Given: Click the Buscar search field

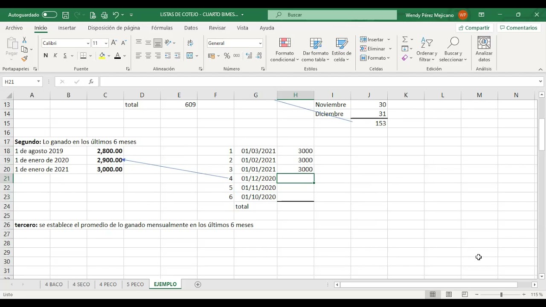Looking at the screenshot, I should tap(332, 14).
